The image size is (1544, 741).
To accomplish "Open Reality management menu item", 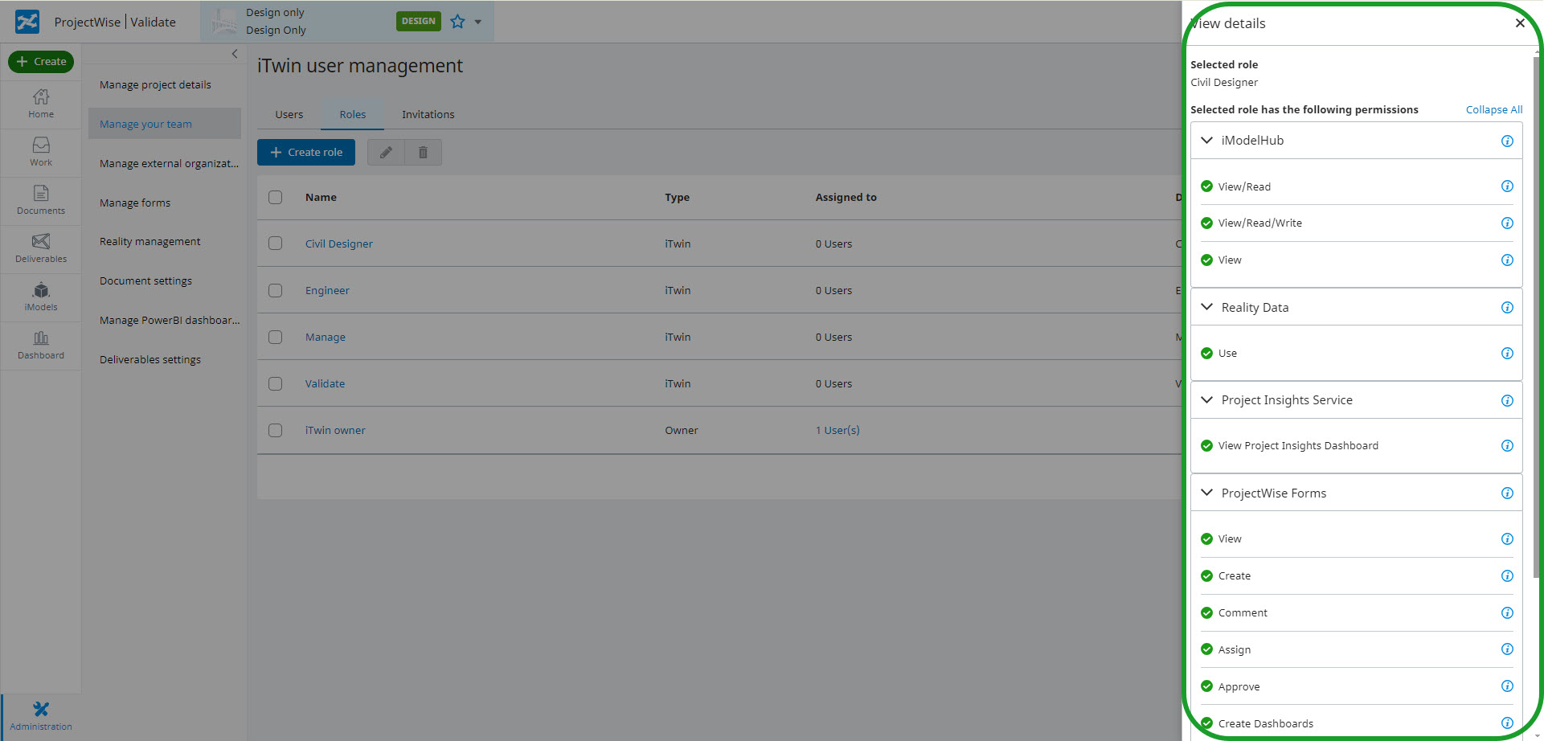I will [x=165, y=241].
